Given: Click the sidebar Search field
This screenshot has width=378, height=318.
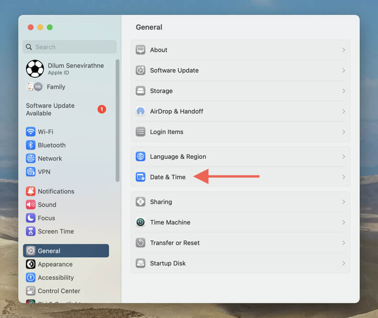Looking at the screenshot, I should tap(69, 47).
